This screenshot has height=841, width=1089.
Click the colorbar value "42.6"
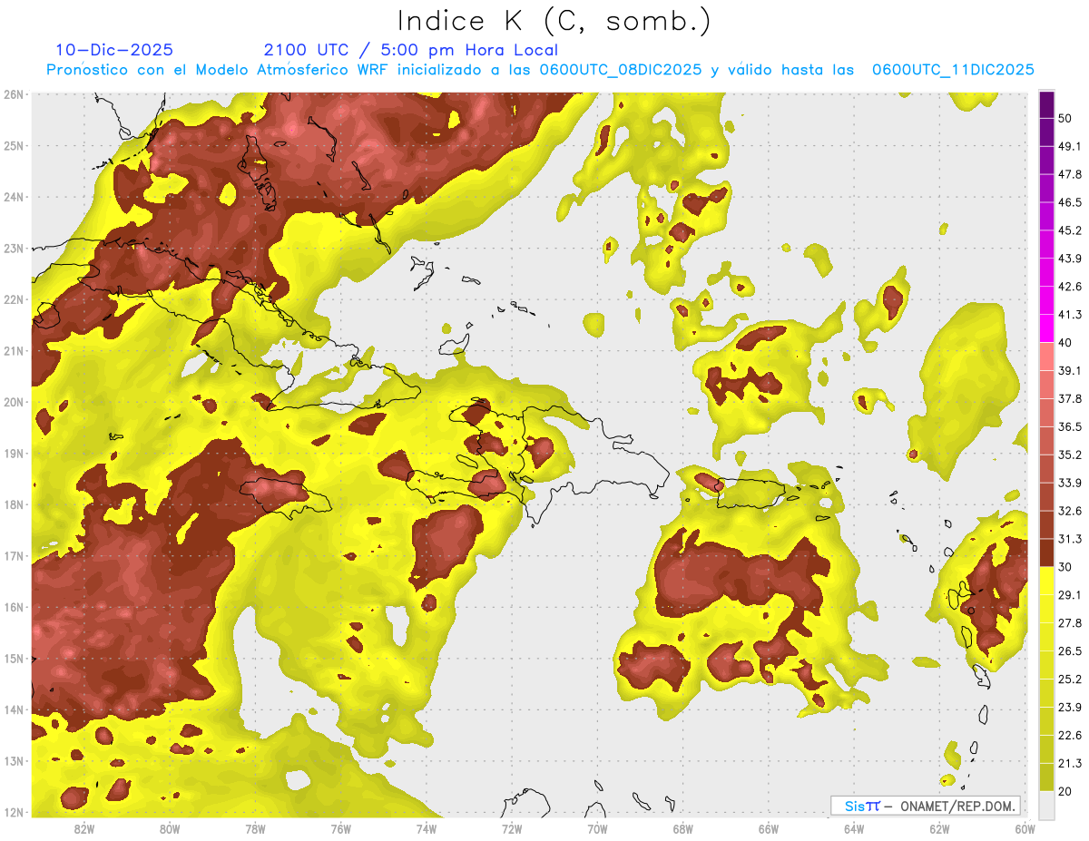(1070, 287)
